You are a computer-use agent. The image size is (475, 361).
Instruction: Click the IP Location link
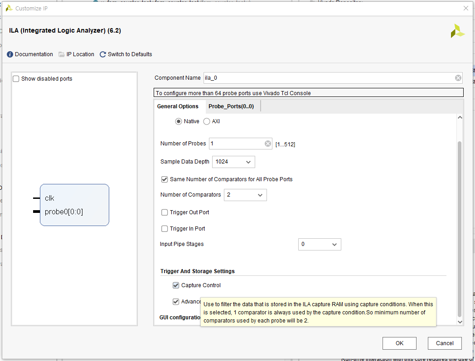pyautogui.click(x=80, y=54)
